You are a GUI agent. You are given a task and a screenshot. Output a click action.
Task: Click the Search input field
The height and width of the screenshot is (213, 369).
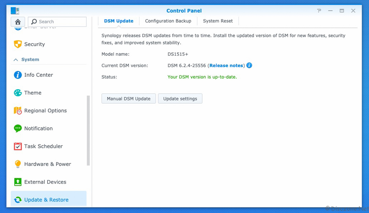[x=57, y=22]
